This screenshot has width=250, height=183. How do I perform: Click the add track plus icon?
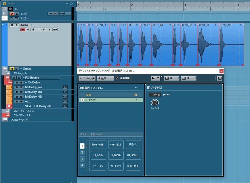pyautogui.click(x=67, y=3)
